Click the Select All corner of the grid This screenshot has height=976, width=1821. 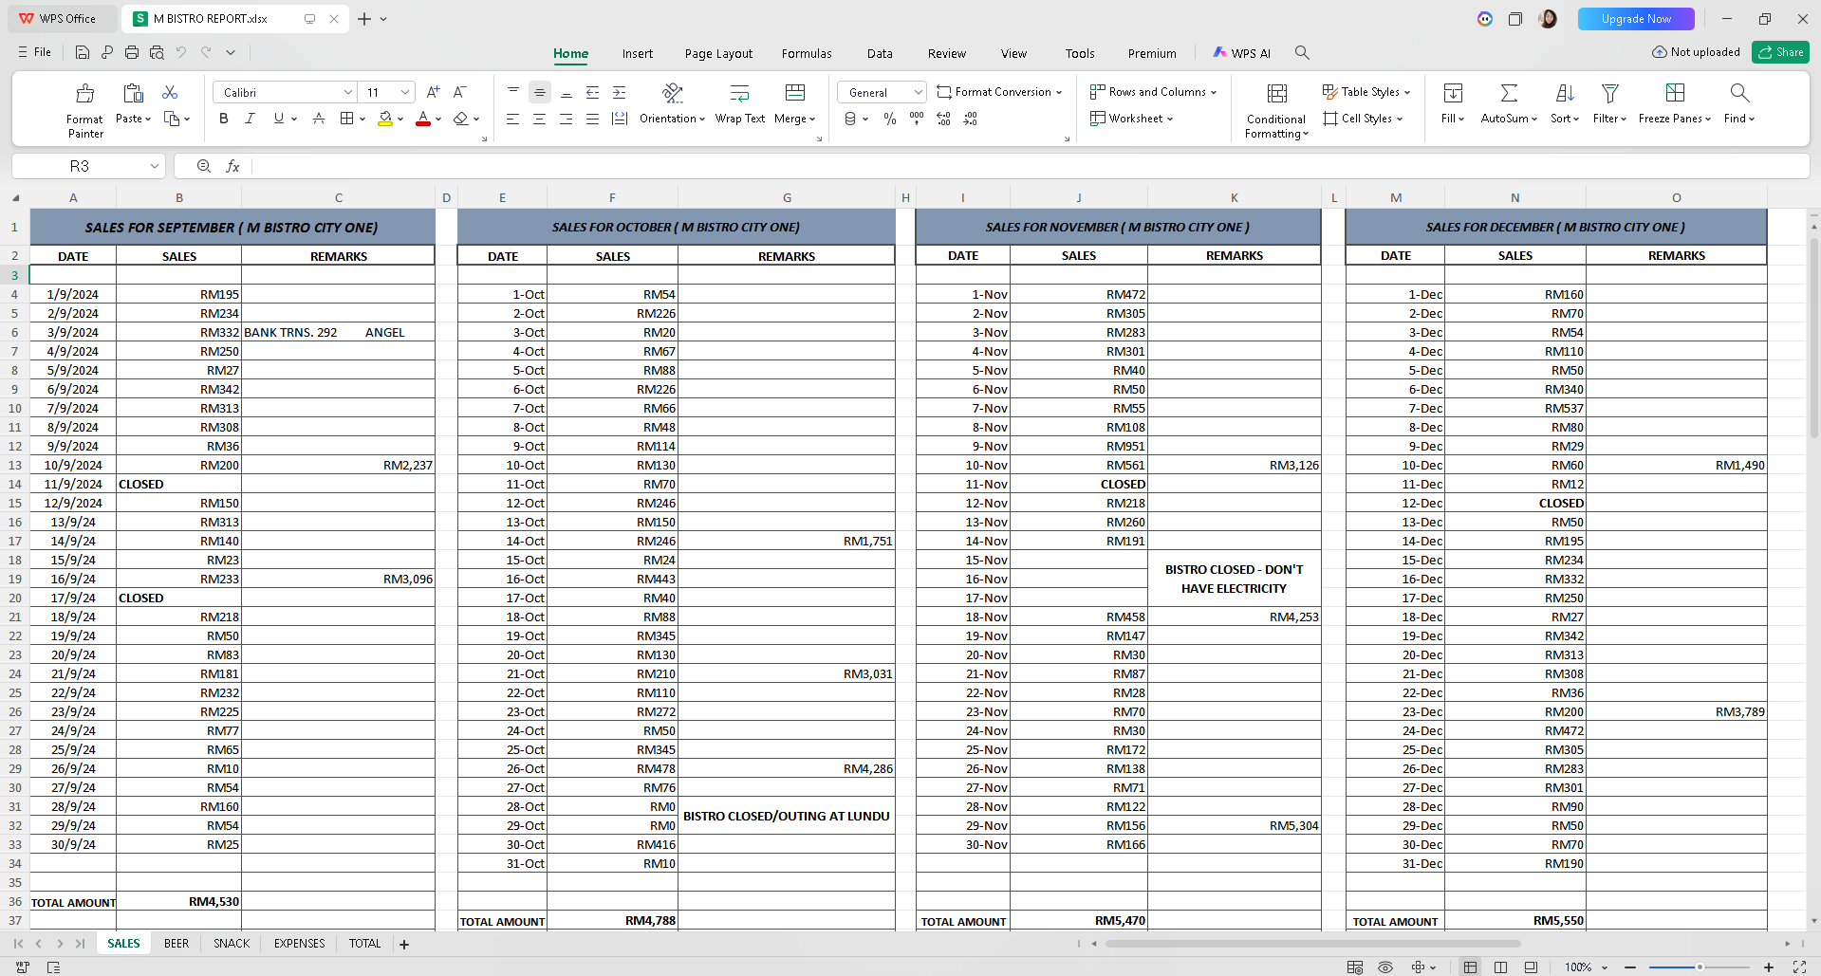click(x=15, y=198)
